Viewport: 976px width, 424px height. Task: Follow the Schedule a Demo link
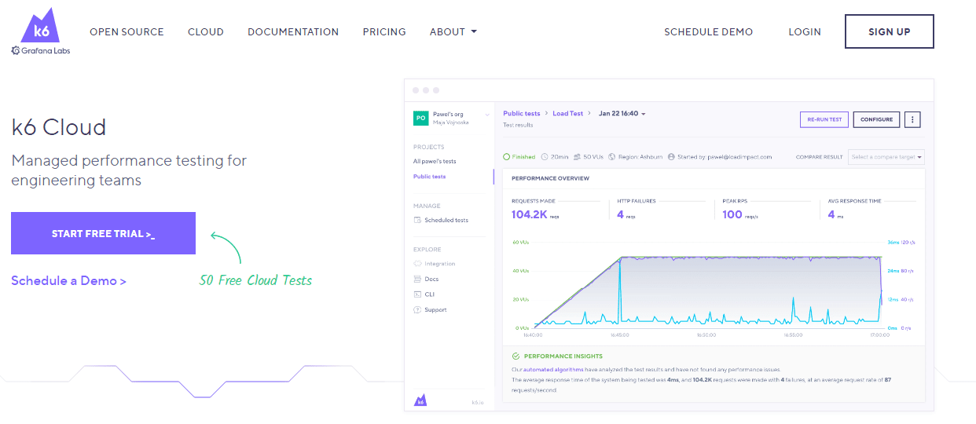[x=68, y=280]
